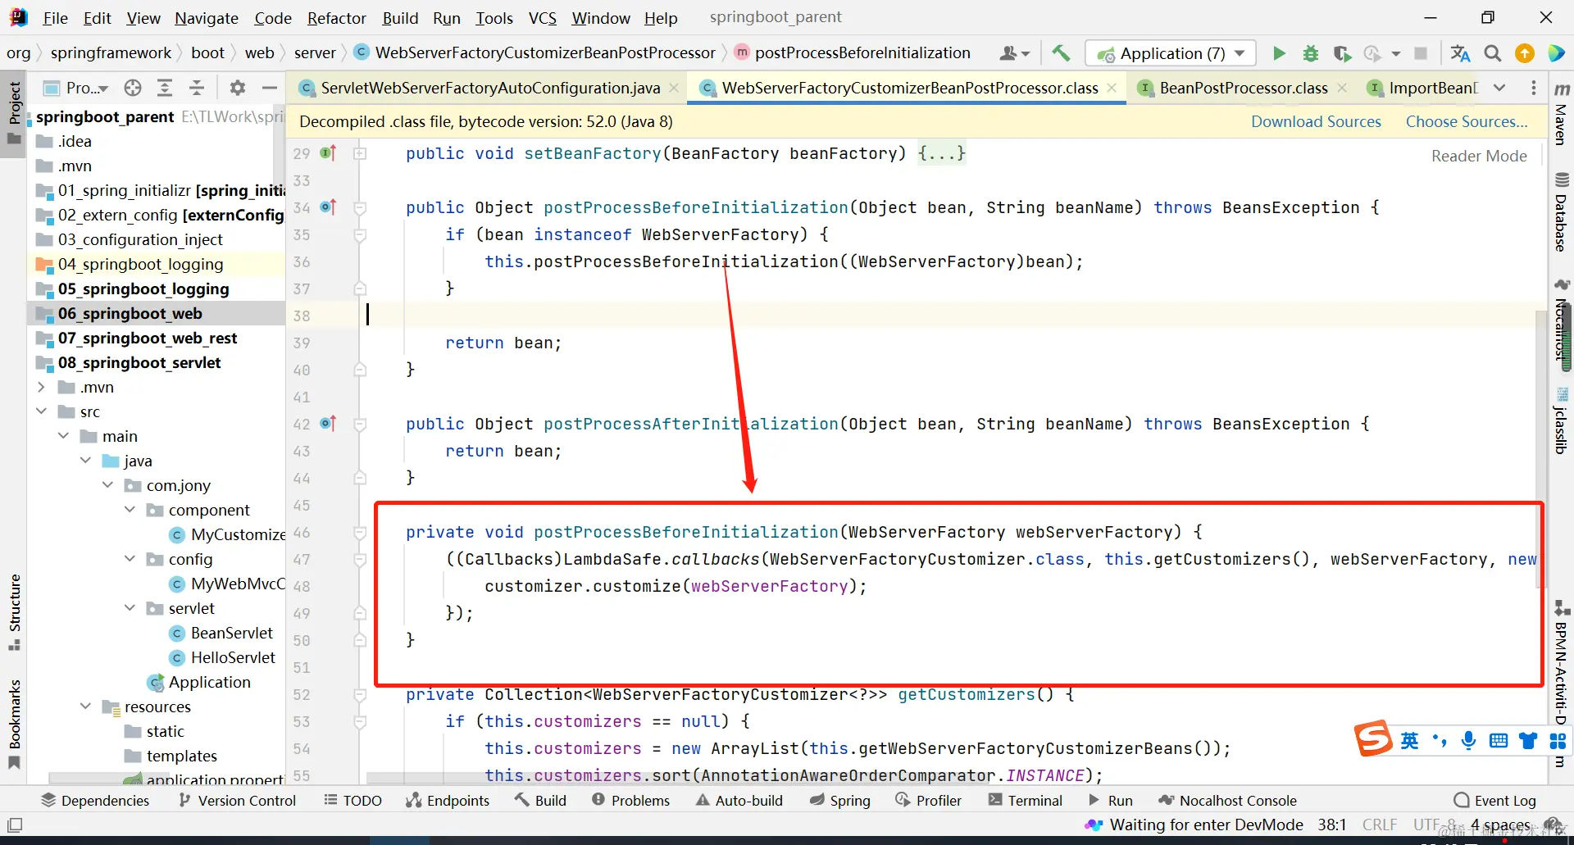The image size is (1574, 845).
Task: Click the orange update arrow icon
Action: coord(1525,53)
